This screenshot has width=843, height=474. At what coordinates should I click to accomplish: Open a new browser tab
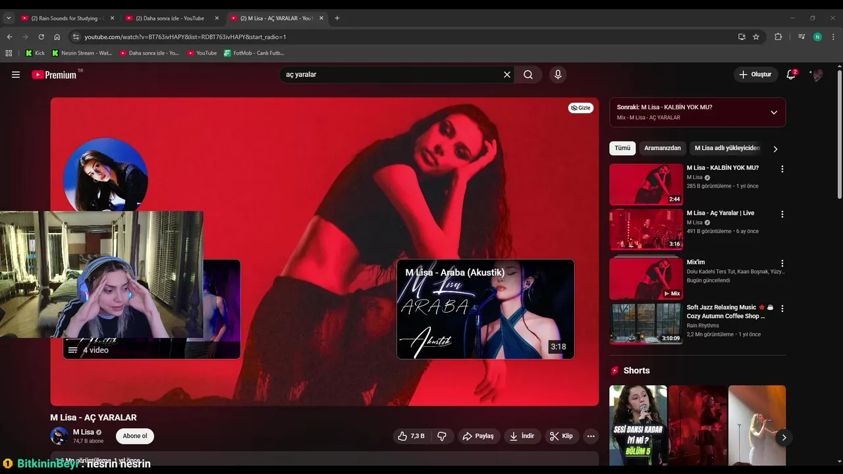click(x=337, y=18)
